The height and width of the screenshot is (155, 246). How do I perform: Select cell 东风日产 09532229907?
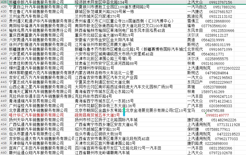coord(210,82)
